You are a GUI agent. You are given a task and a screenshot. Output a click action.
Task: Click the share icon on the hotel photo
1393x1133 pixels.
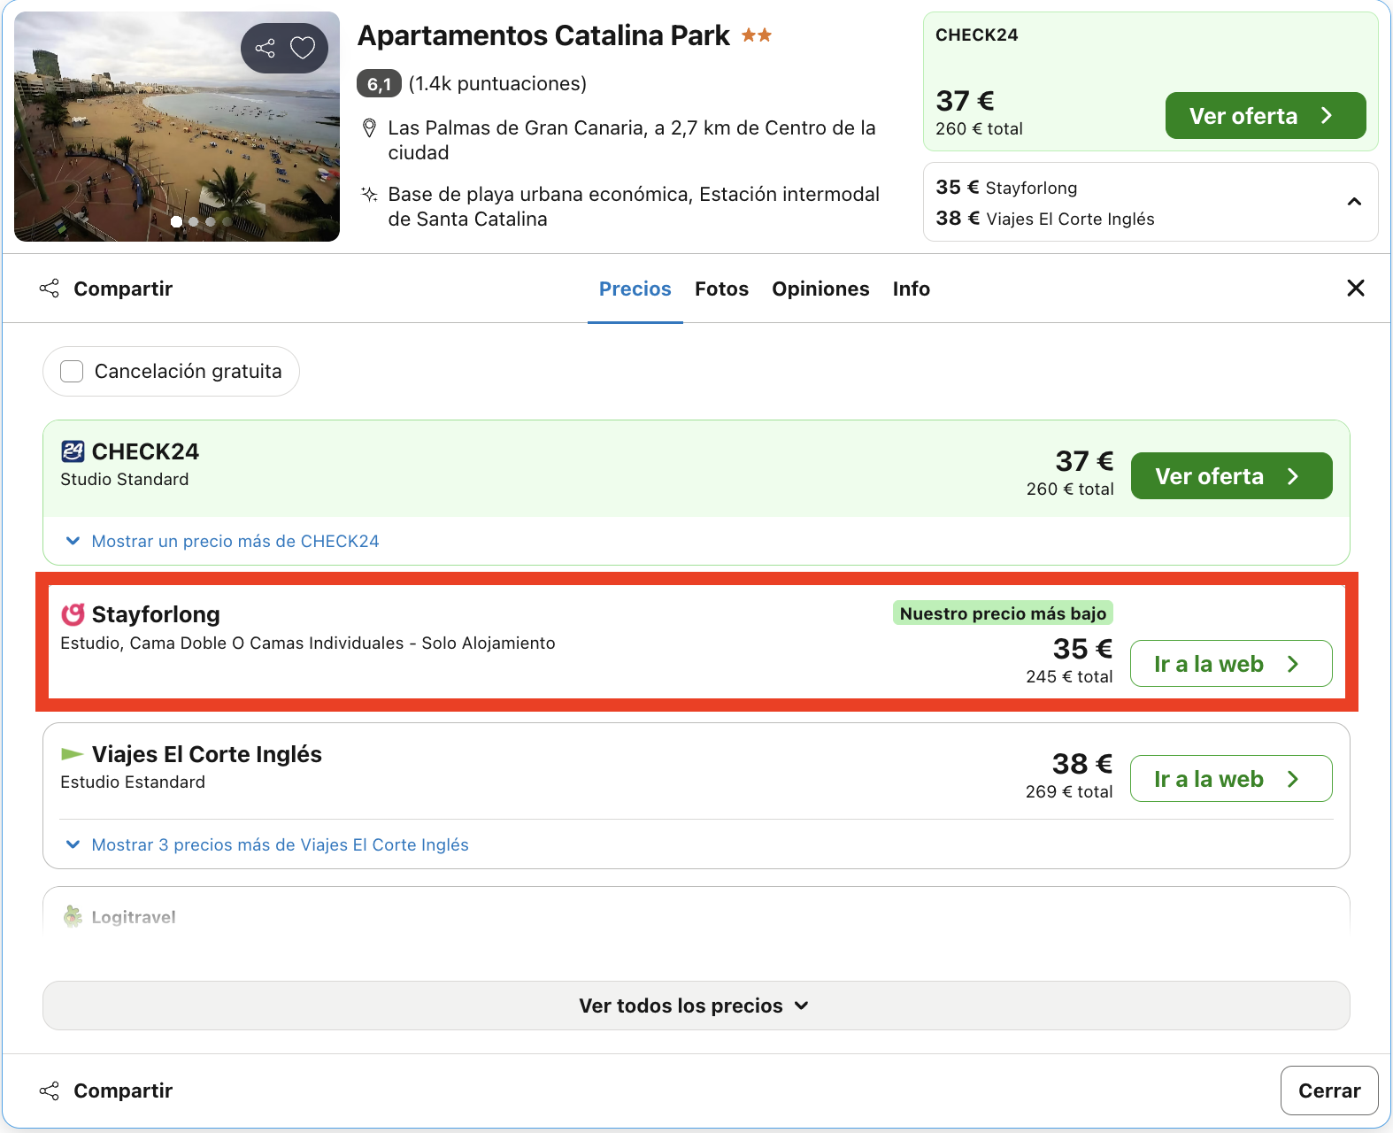265,48
